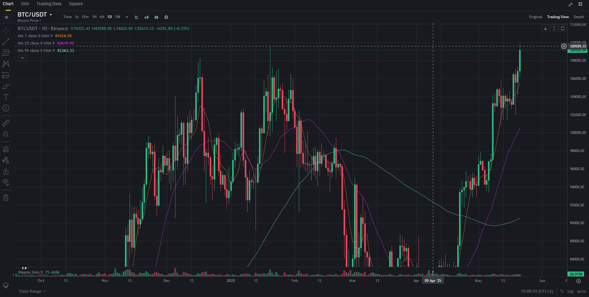Open the emoji icons tool

point(6,108)
